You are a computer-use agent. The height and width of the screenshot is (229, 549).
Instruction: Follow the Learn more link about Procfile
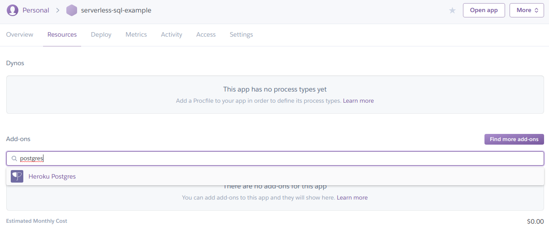(358, 101)
